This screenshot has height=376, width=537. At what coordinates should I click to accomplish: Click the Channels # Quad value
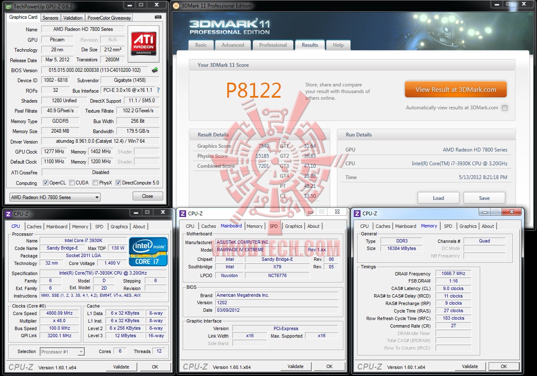coord(484,241)
